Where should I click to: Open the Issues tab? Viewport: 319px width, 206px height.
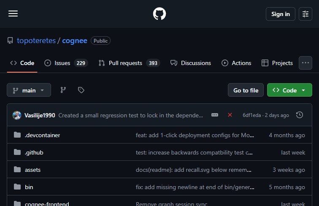pos(66,63)
